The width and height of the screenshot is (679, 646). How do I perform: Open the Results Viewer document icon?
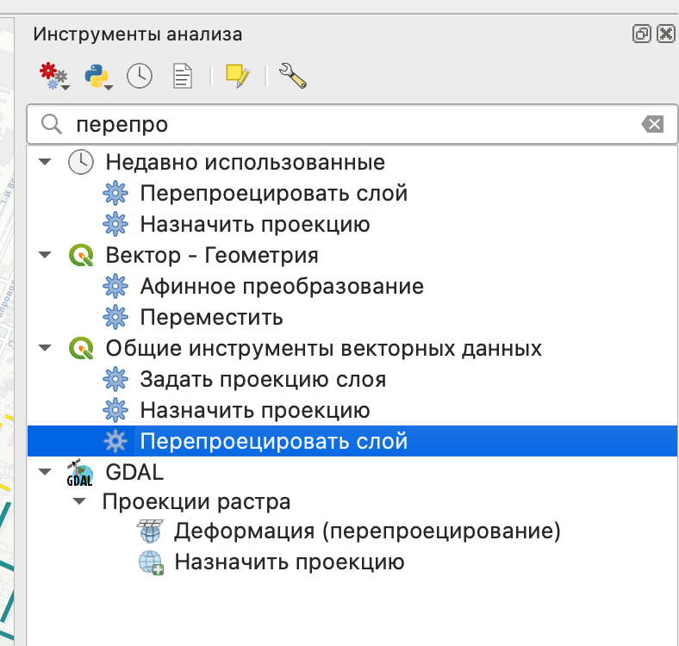(x=183, y=76)
